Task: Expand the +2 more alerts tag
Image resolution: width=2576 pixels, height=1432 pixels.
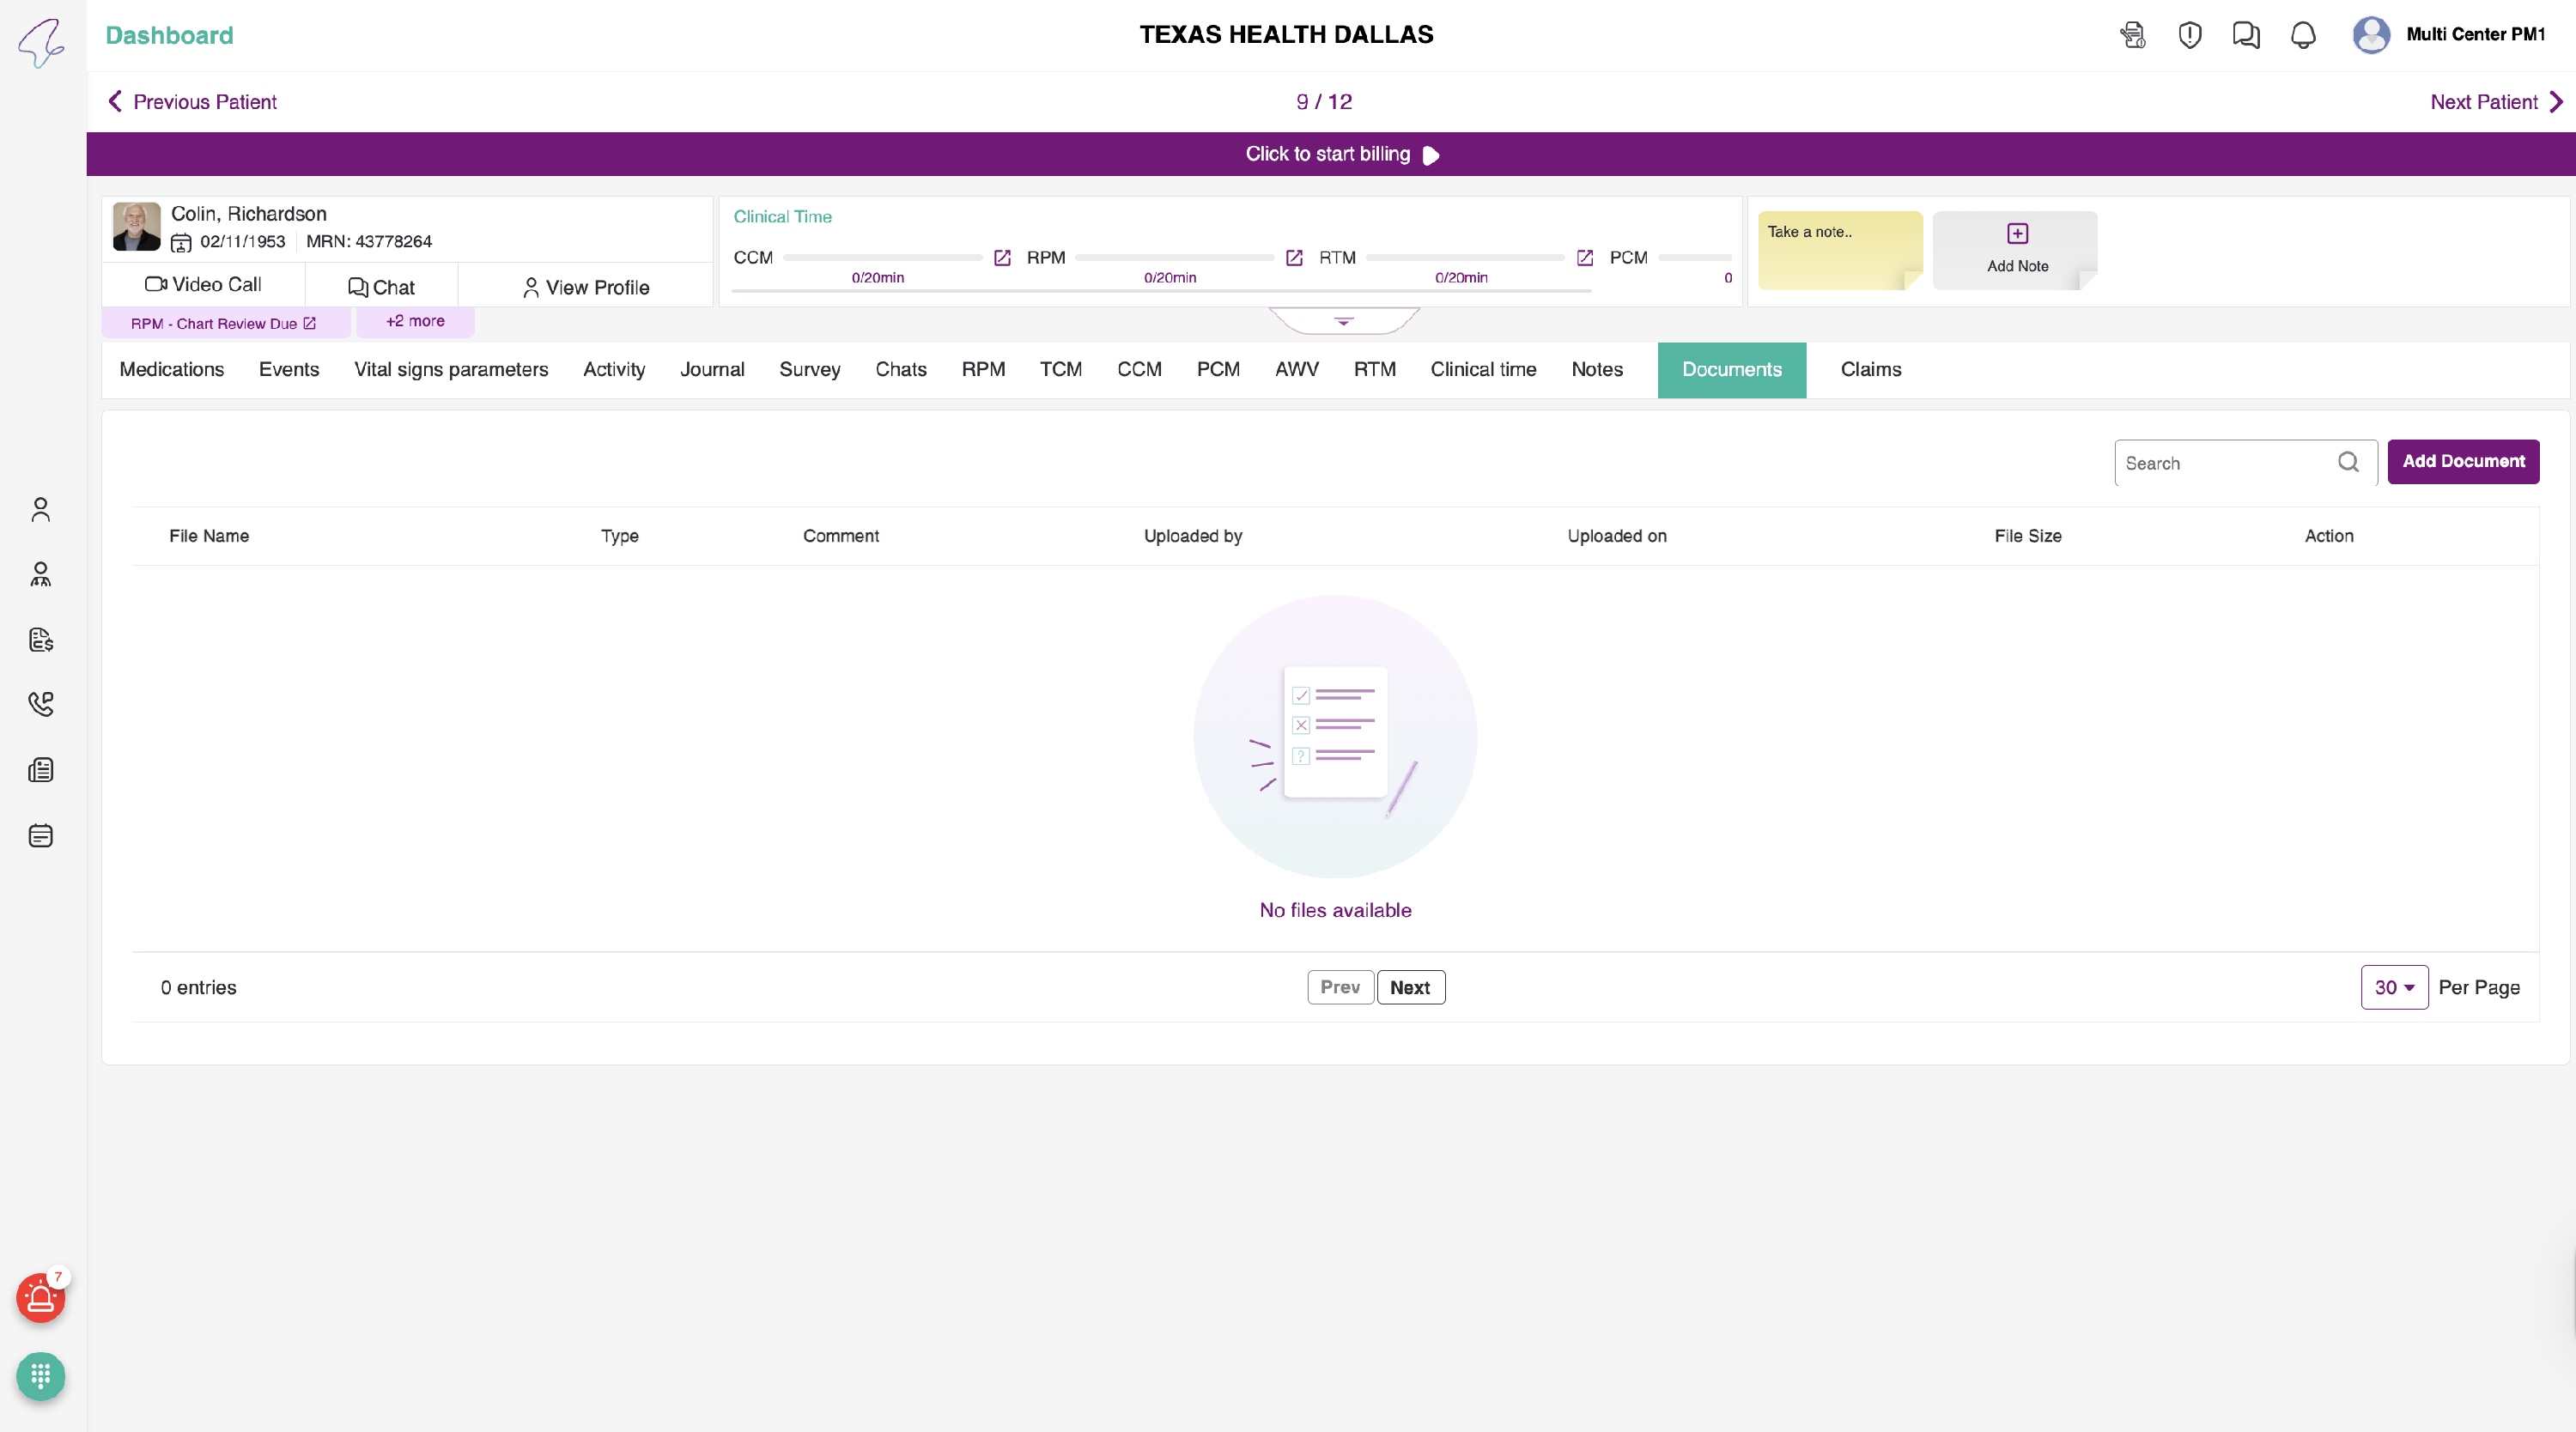Action: pos(415,321)
